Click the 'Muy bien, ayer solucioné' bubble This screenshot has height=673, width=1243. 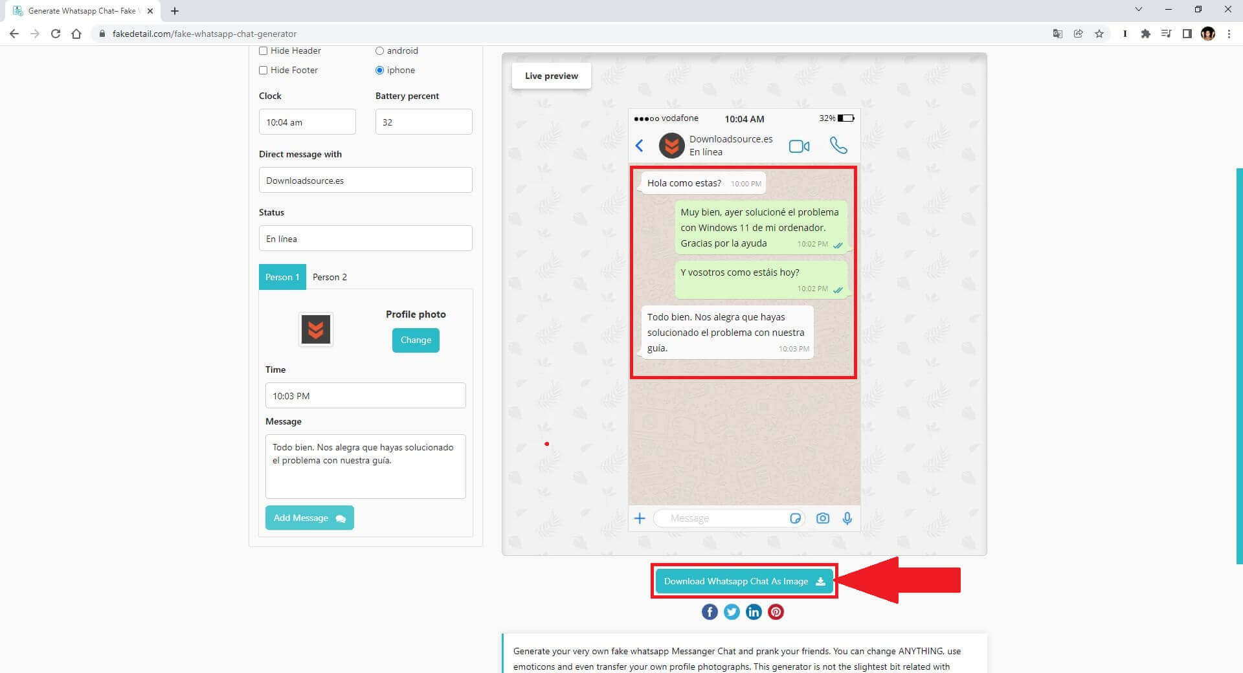tap(761, 227)
